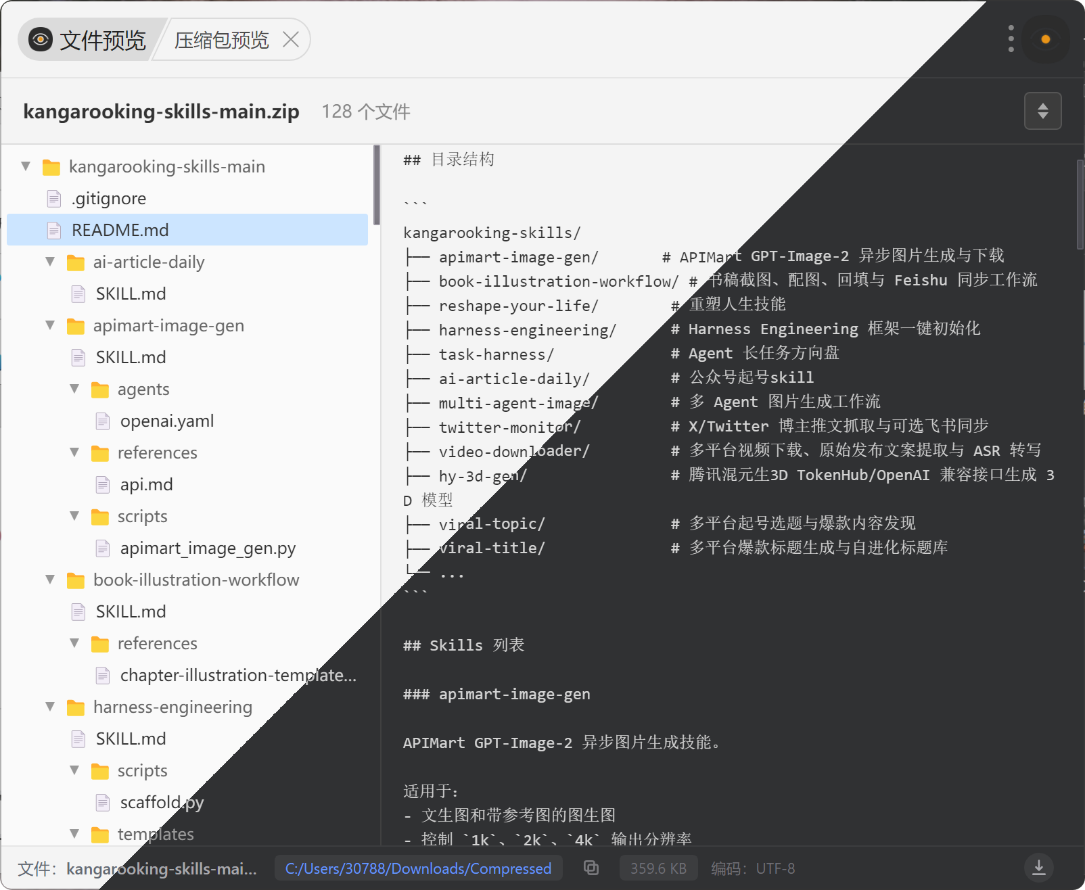Select SKILL.md under book-illustration-workflow
Image resolution: width=1085 pixels, height=890 pixels.
[187, 611]
